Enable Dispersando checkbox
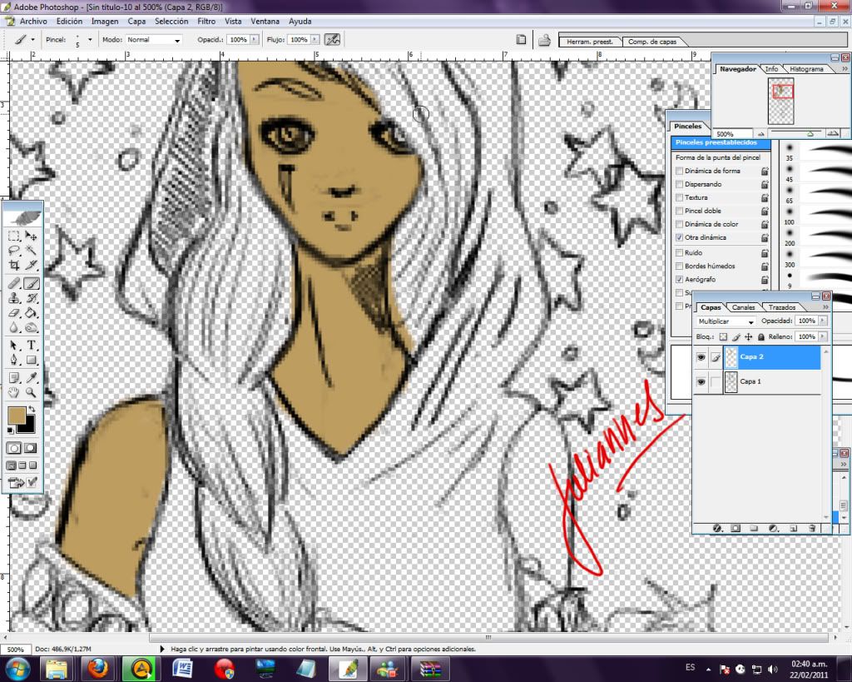 [679, 184]
